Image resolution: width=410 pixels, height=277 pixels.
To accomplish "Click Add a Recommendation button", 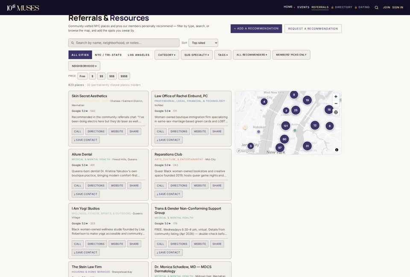I will (x=256, y=29).
